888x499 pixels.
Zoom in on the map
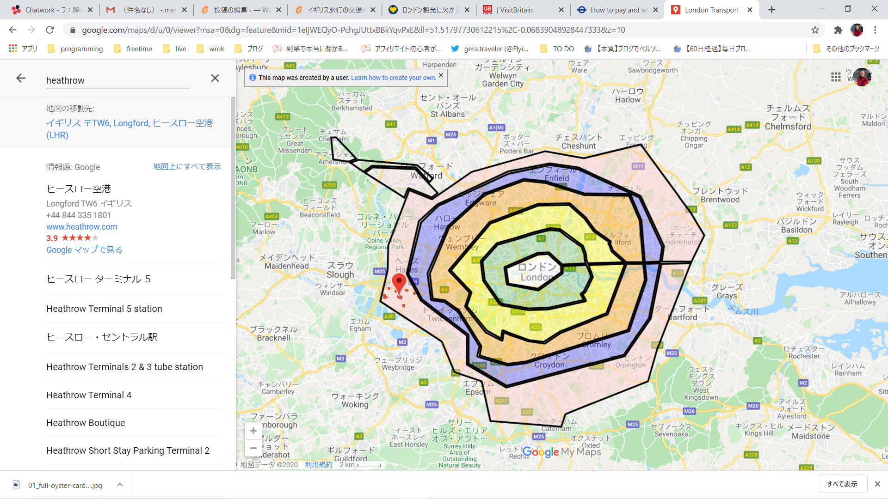pos(253,431)
